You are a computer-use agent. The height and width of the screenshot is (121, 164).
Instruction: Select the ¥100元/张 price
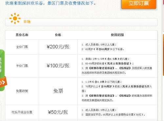click(58, 66)
